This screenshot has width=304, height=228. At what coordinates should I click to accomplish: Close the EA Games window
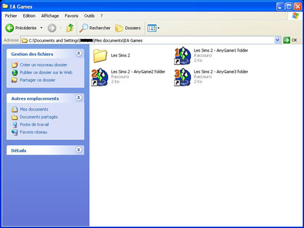298,7
